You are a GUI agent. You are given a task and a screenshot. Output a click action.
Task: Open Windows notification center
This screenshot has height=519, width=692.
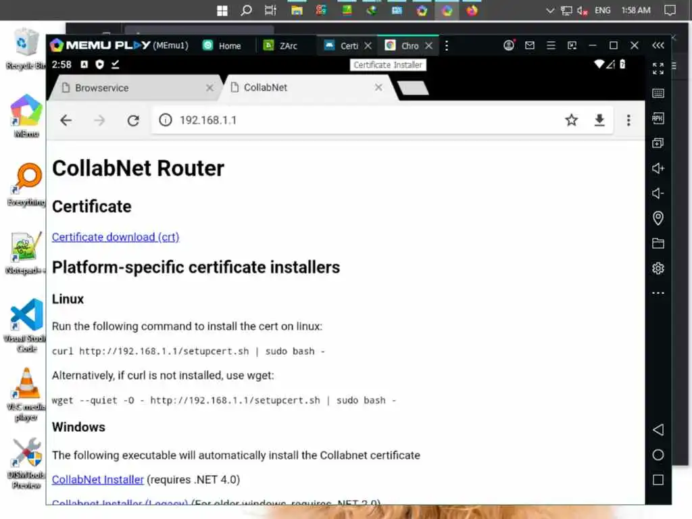670,11
